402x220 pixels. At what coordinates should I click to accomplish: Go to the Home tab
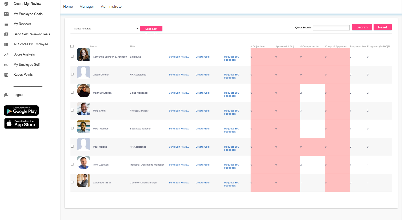click(68, 6)
